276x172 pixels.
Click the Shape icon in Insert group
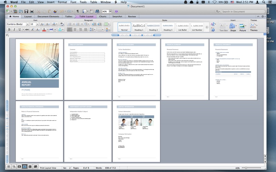[233, 26]
